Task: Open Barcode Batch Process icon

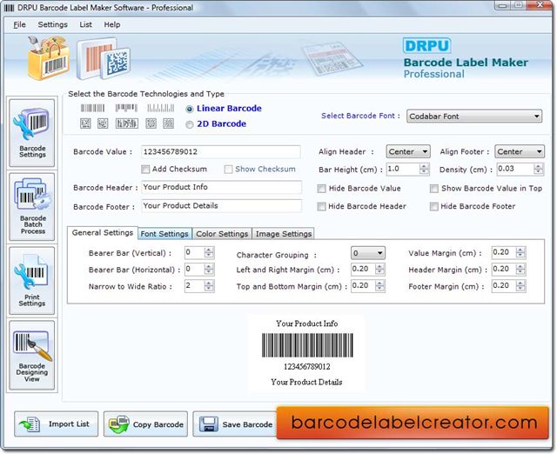Action: pyautogui.click(x=31, y=207)
